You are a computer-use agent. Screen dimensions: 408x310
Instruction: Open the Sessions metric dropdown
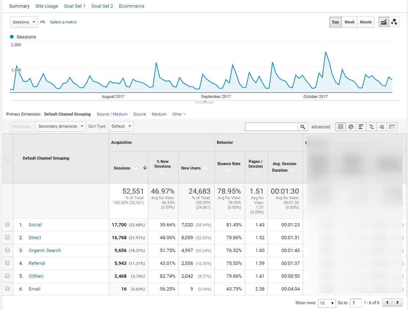[24, 22]
